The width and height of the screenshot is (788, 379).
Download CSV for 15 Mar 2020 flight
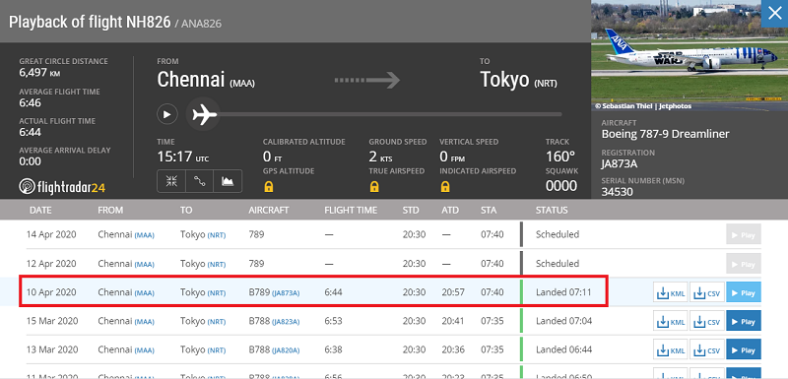tap(706, 321)
